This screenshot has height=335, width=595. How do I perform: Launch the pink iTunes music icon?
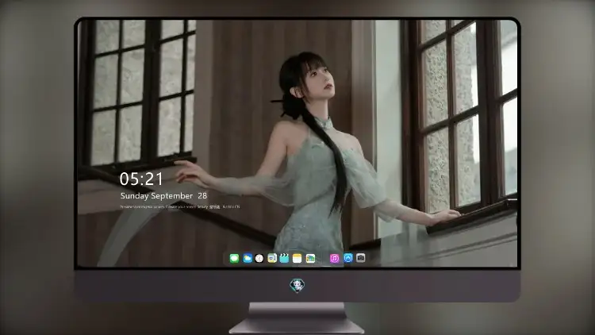click(334, 258)
